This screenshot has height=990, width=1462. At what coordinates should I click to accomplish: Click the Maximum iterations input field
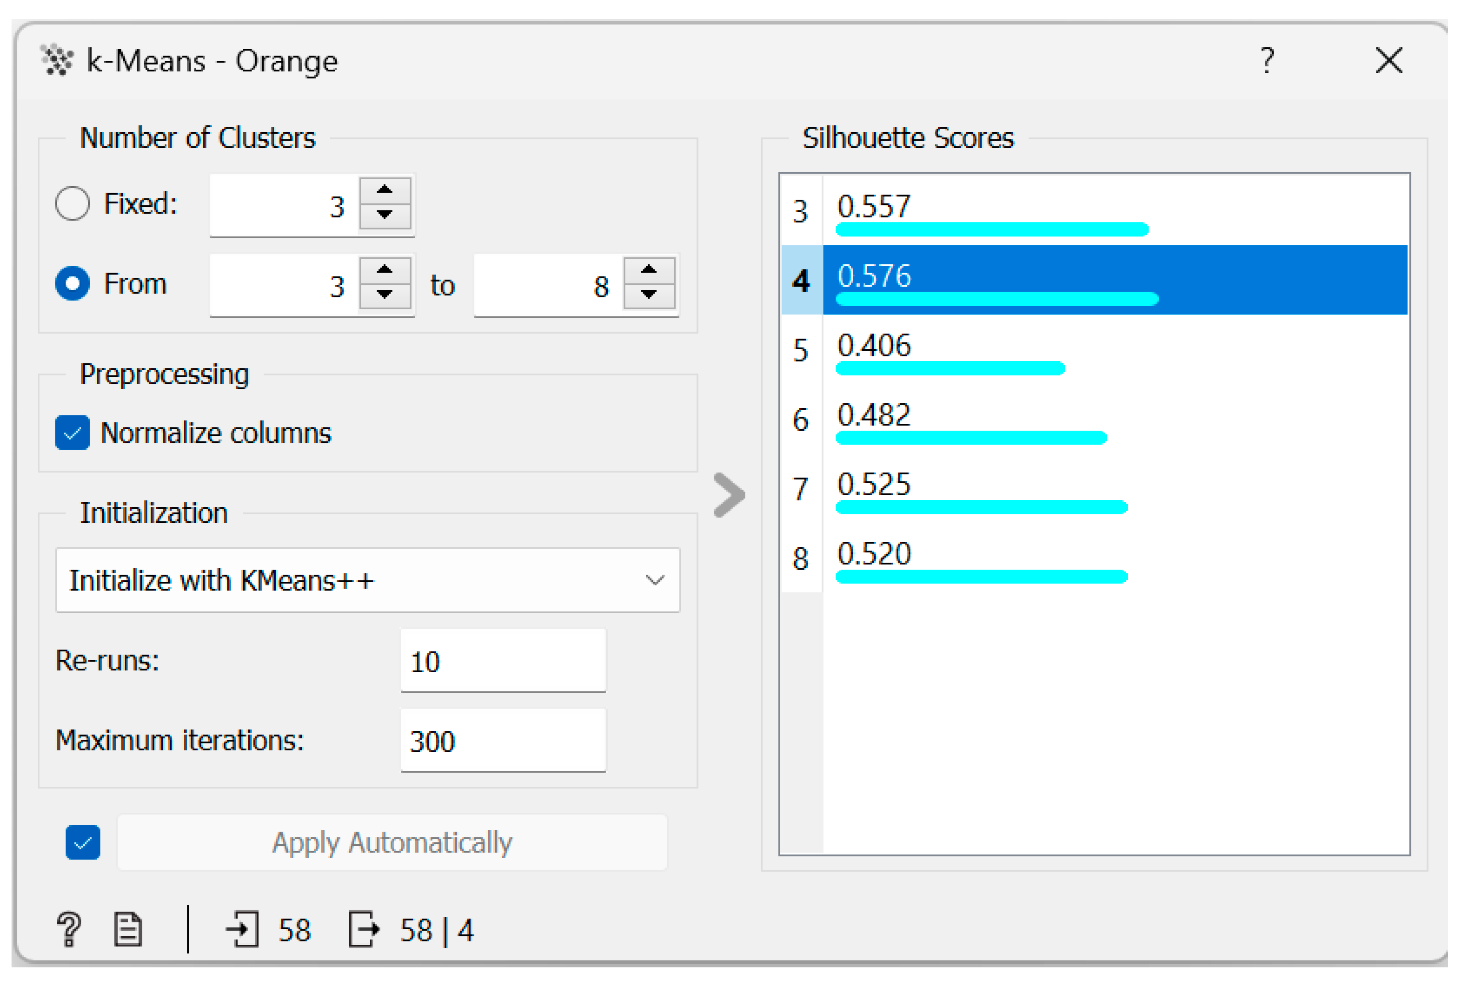tap(502, 741)
